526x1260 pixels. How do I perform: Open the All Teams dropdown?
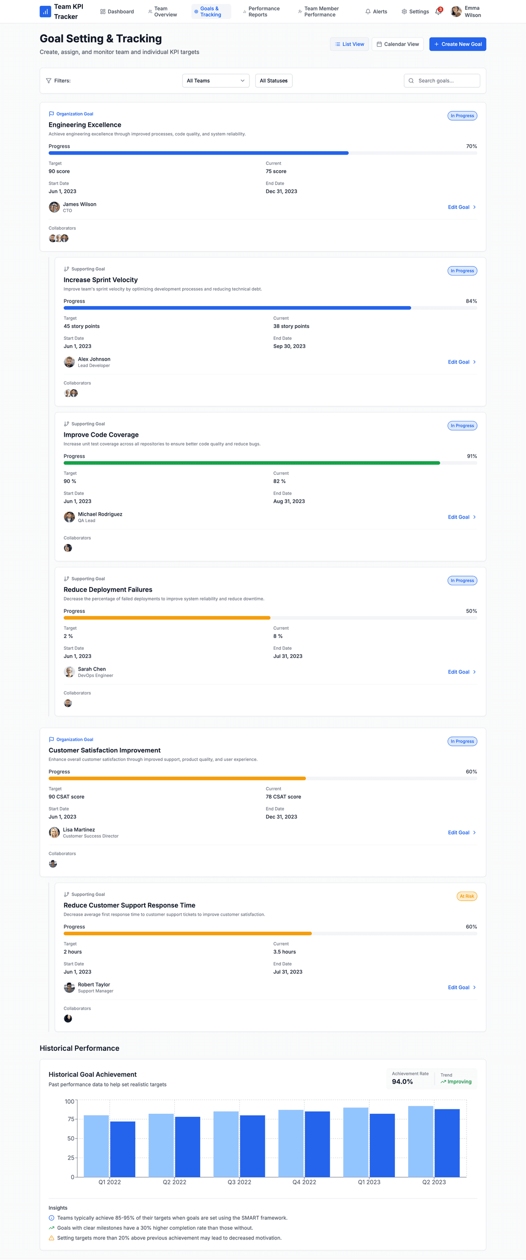pos(216,81)
